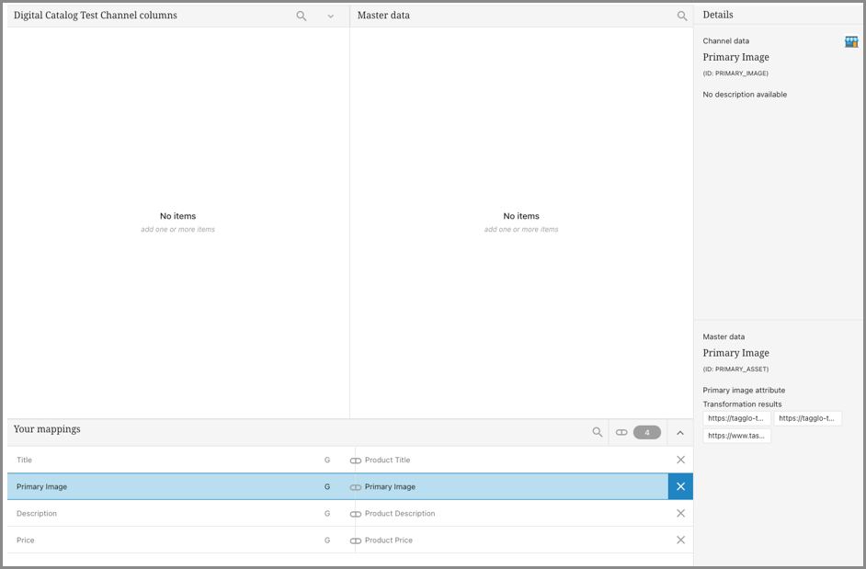Click link icon beside Product Description
Image resolution: width=866 pixels, height=569 pixels.
[356, 514]
